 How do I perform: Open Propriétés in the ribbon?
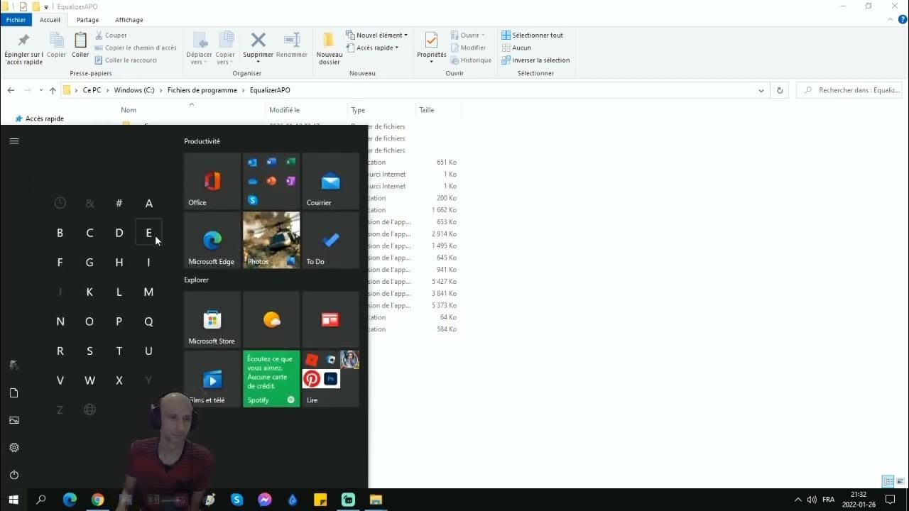coord(431,48)
